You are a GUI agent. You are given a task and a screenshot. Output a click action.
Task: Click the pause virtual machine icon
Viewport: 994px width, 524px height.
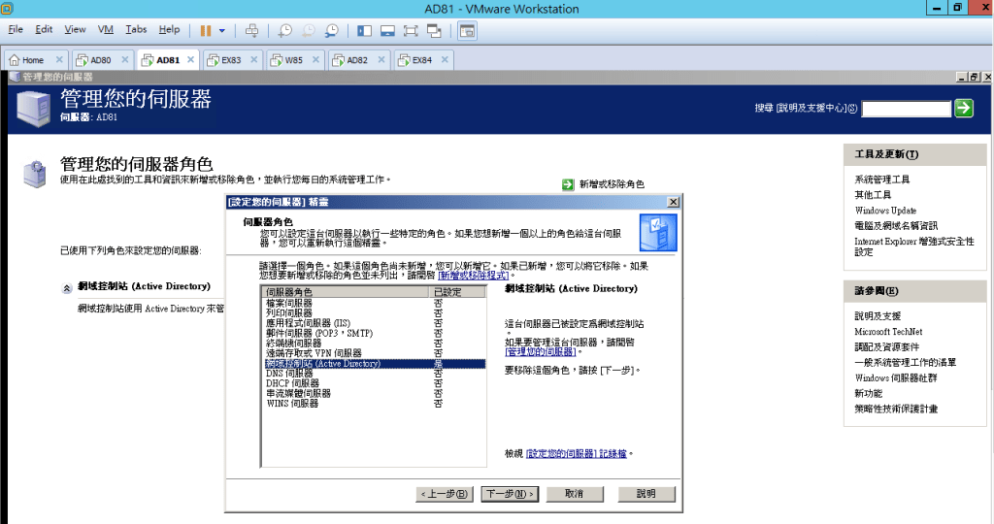(x=206, y=30)
